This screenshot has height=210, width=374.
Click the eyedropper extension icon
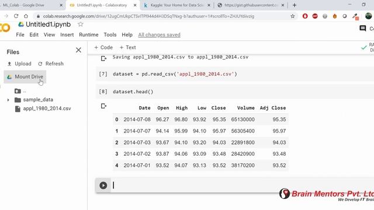click(355, 16)
